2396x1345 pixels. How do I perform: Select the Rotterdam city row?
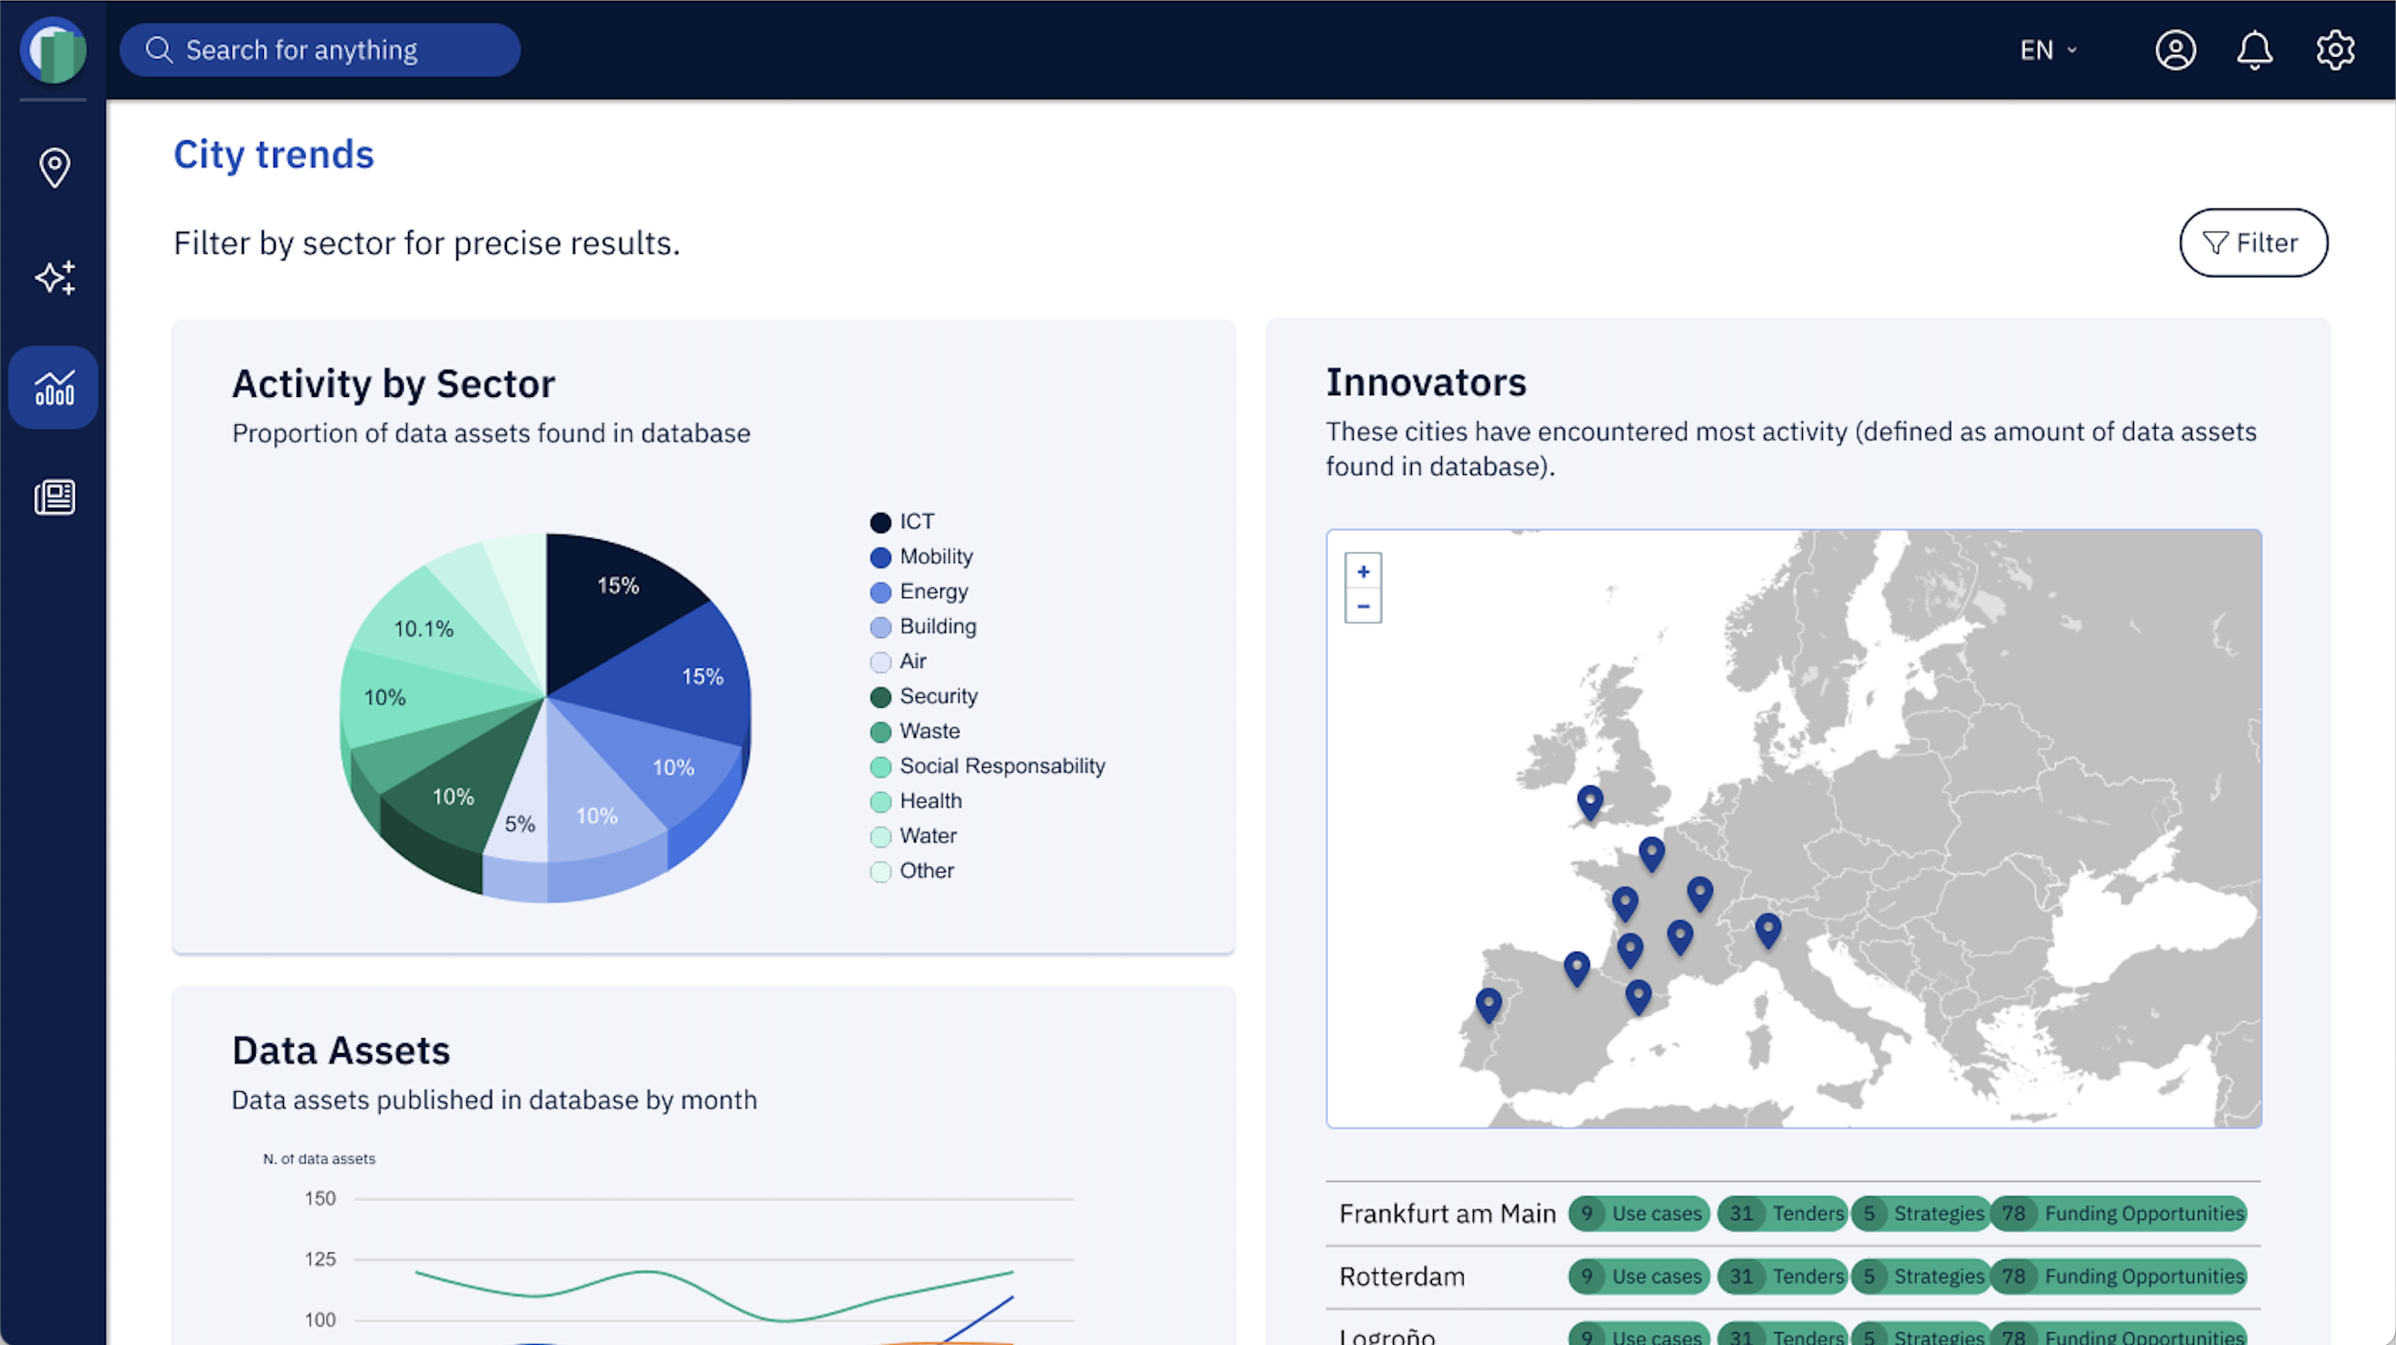[1793, 1277]
